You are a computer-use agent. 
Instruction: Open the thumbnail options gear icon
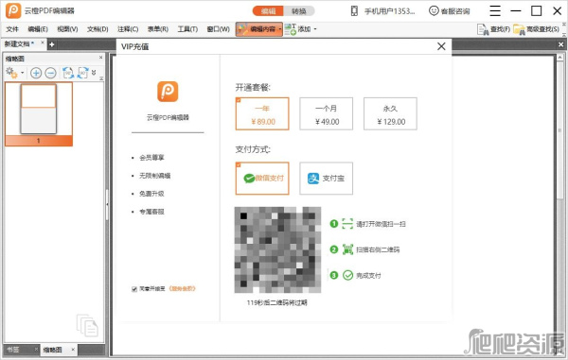point(11,73)
